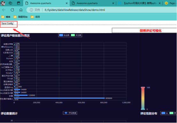Click the 809000 bar value label
The image size is (177, 123).
coord(109,98)
